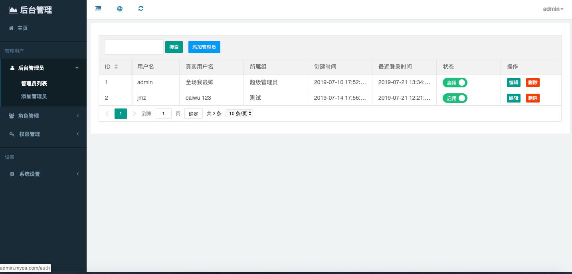
Task: Click last login 2019-07-21 12:21 cell
Action: (404, 98)
